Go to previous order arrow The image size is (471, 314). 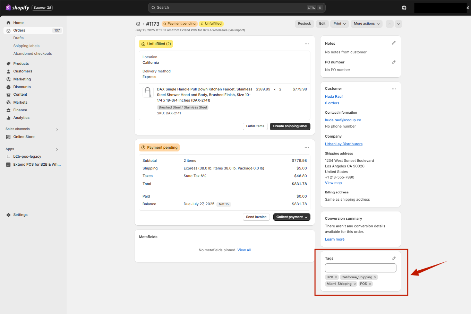(x=390, y=24)
